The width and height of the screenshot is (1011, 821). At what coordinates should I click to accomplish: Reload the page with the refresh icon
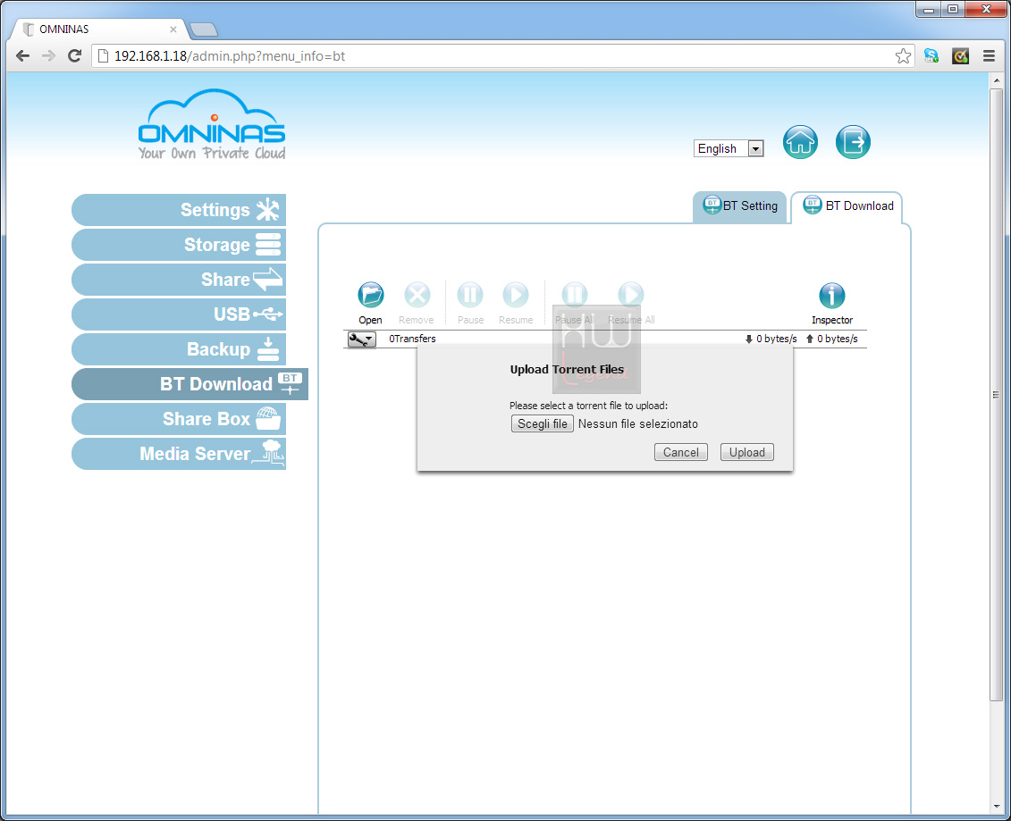coord(75,56)
